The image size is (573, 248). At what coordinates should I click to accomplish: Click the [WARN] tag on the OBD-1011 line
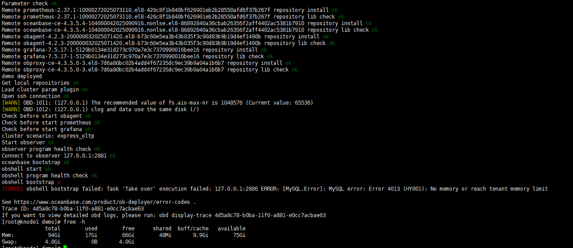(11, 103)
